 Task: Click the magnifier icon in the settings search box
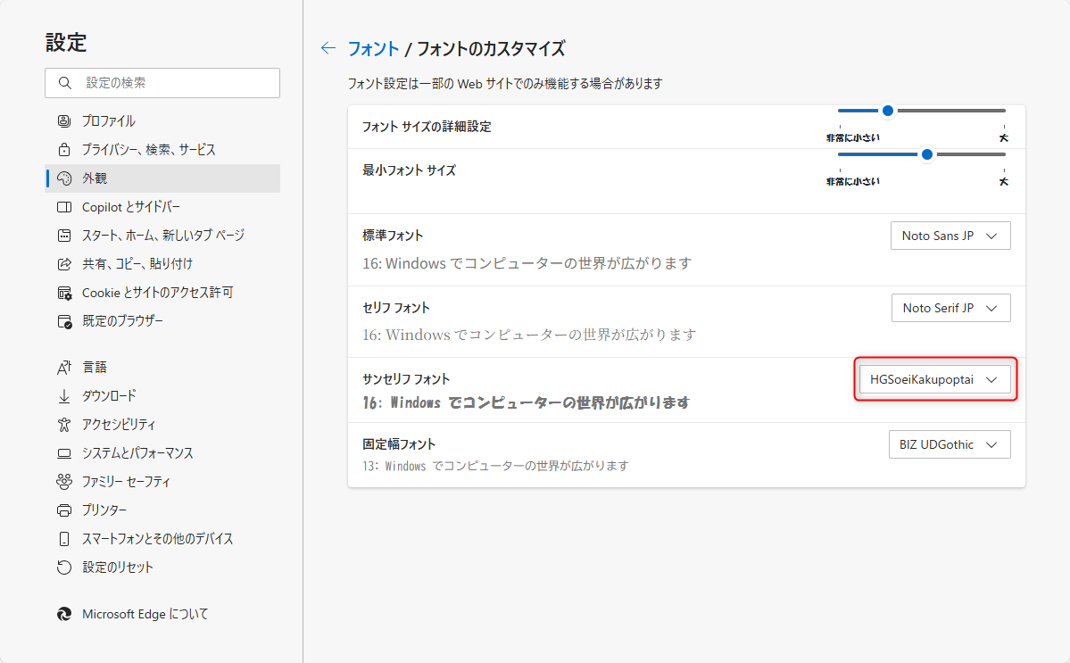[65, 82]
